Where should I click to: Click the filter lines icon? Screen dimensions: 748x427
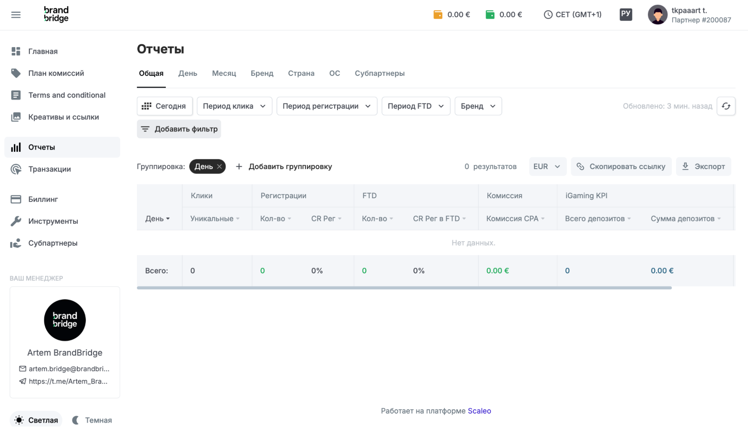(145, 129)
